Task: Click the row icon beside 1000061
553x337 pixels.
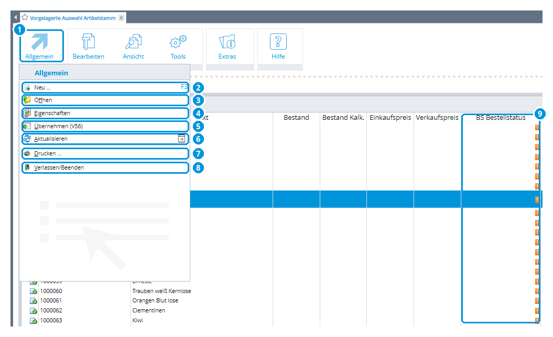Action: 34,301
